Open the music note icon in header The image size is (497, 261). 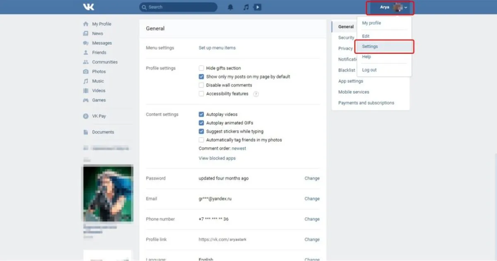[x=246, y=7]
